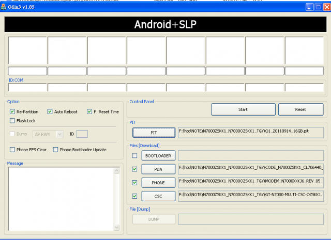Close the Odin3 window
The image size is (331, 240).
pos(327,7)
